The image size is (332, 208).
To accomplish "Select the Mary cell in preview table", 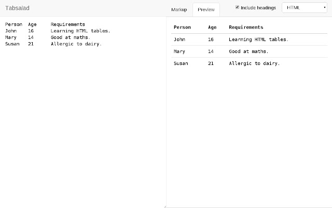I will coord(179,51).
